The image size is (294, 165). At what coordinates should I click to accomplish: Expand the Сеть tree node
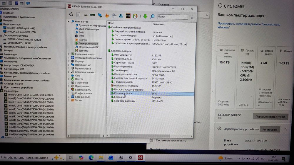(x=69, y=76)
